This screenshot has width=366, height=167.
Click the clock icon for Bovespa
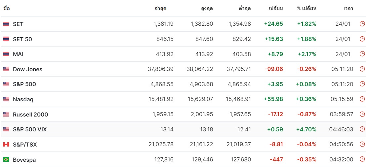[x=362, y=159]
